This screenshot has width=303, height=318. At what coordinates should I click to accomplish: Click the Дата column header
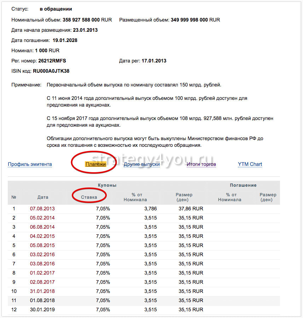tap(42, 197)
